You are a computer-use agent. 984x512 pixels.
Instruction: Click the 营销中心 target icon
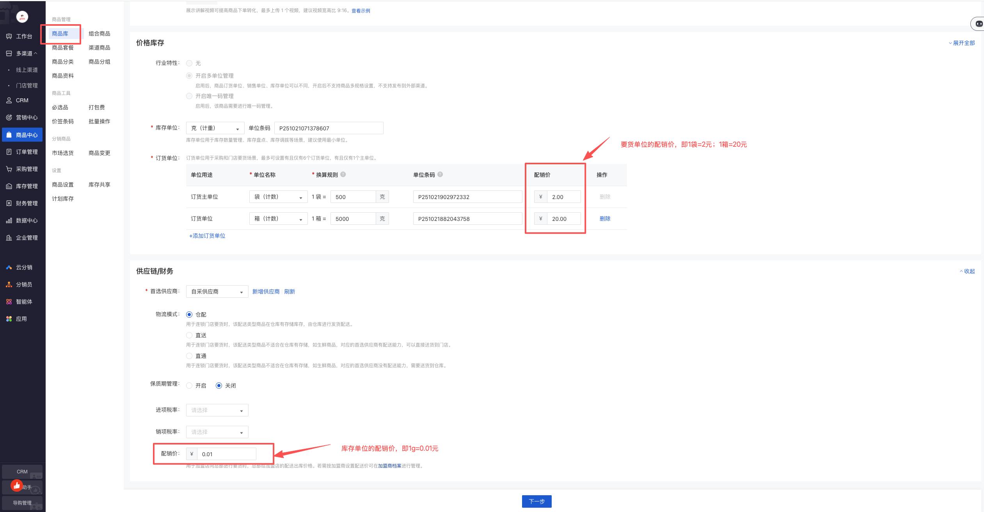tap(9, 117)
